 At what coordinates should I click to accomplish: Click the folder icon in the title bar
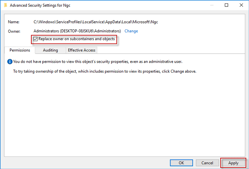pyautogui.click(x=4, y=5)
